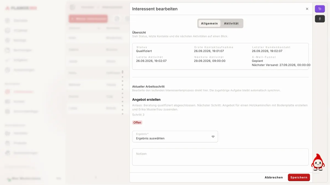This screenshot has height=185, width=330.
Task: Click the Angebot erstellen heading
Action: click(x=146, y=99)
